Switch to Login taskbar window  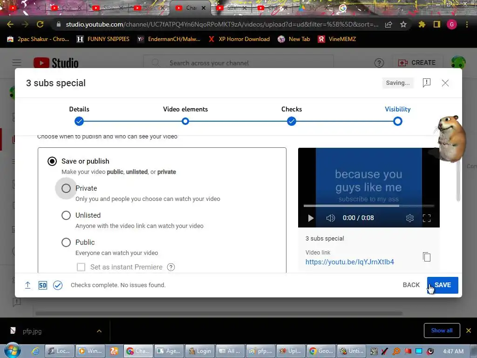click(199, 351)
